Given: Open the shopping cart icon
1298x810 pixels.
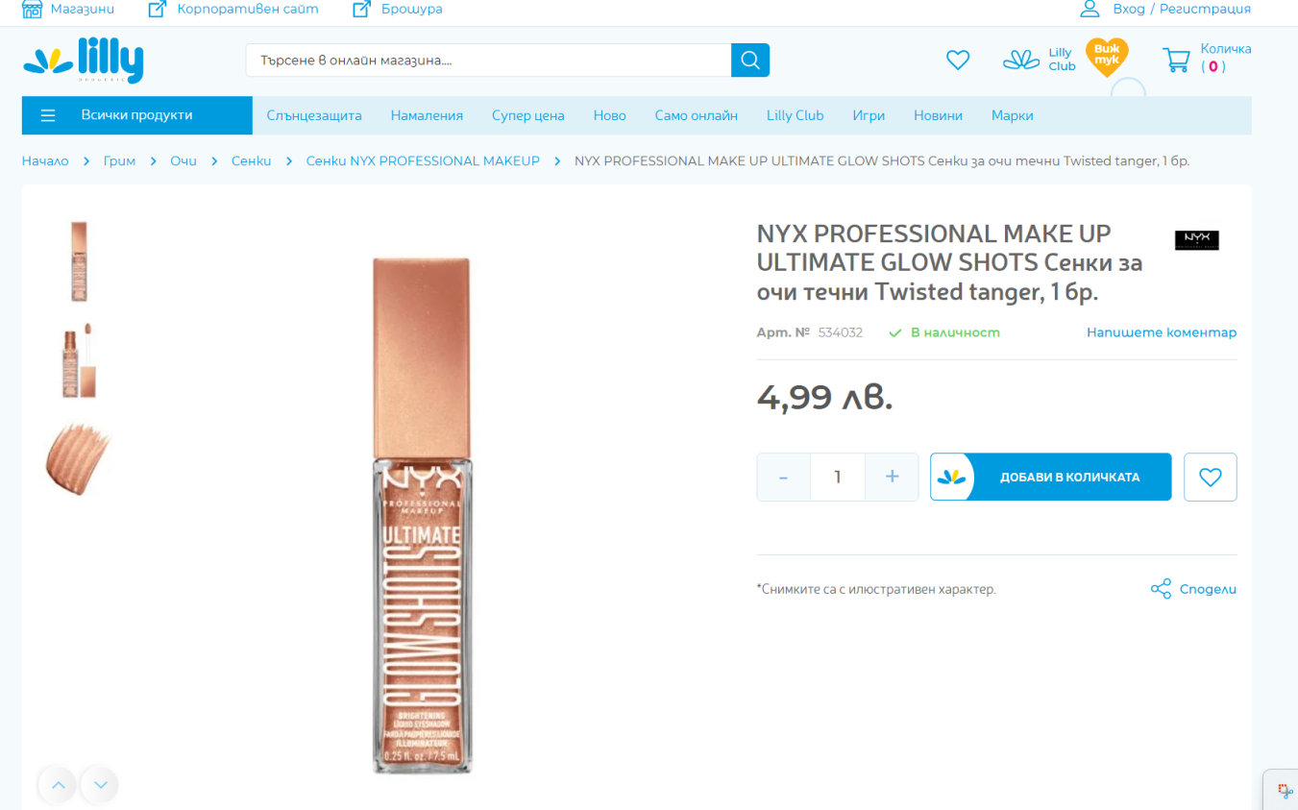Looking at the screenshot, I should click(x=1176, y=61).
